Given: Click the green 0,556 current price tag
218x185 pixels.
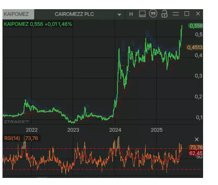Looking at the screenshot, I should pyautogui.click(x=196, y=26).
